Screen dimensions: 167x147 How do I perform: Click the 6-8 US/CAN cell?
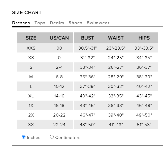(59, 77)
